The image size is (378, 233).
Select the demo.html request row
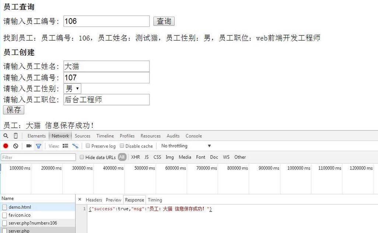tap(38, 207)
